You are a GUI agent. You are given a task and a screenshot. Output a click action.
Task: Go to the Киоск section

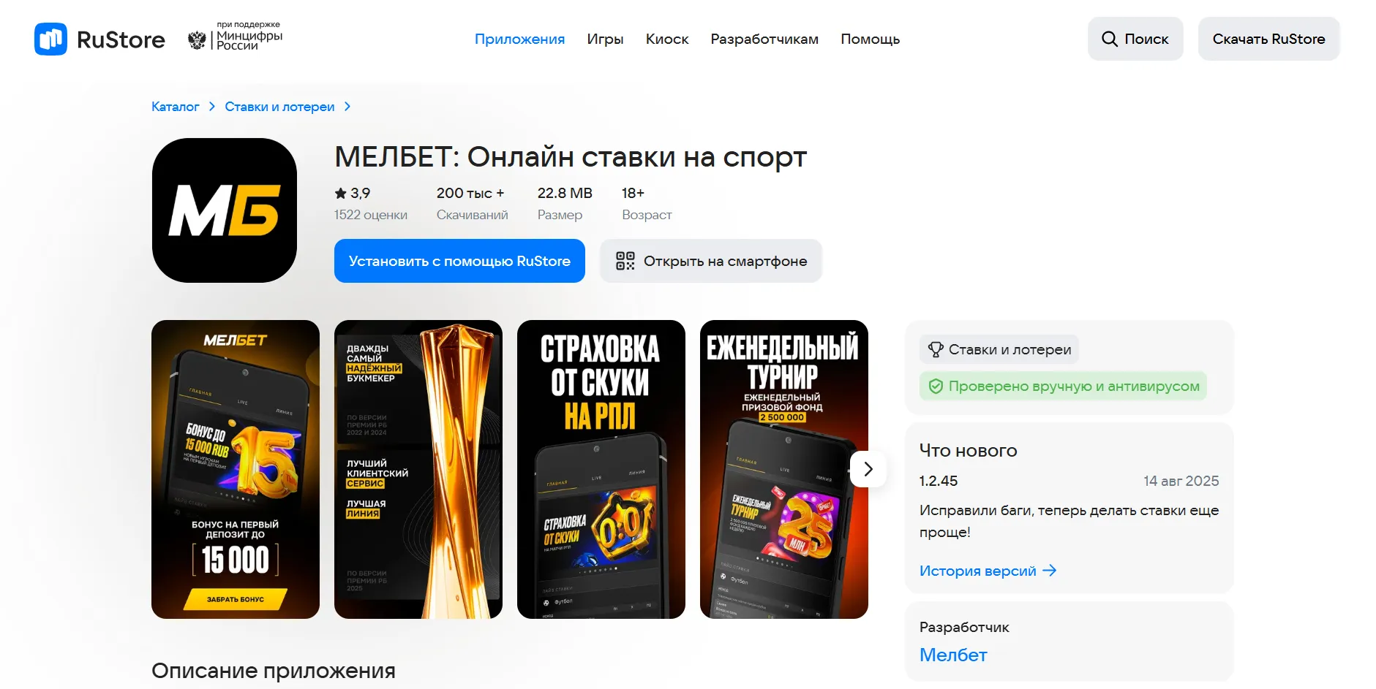(667, 39)
